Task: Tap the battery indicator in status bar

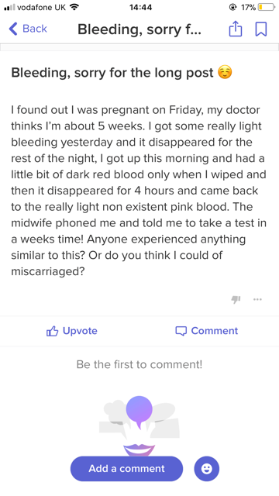Action: click(x=267, y=7)
